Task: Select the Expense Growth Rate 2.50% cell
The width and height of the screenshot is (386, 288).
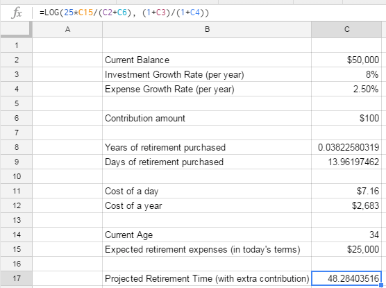Action: [x=346, y=89]
